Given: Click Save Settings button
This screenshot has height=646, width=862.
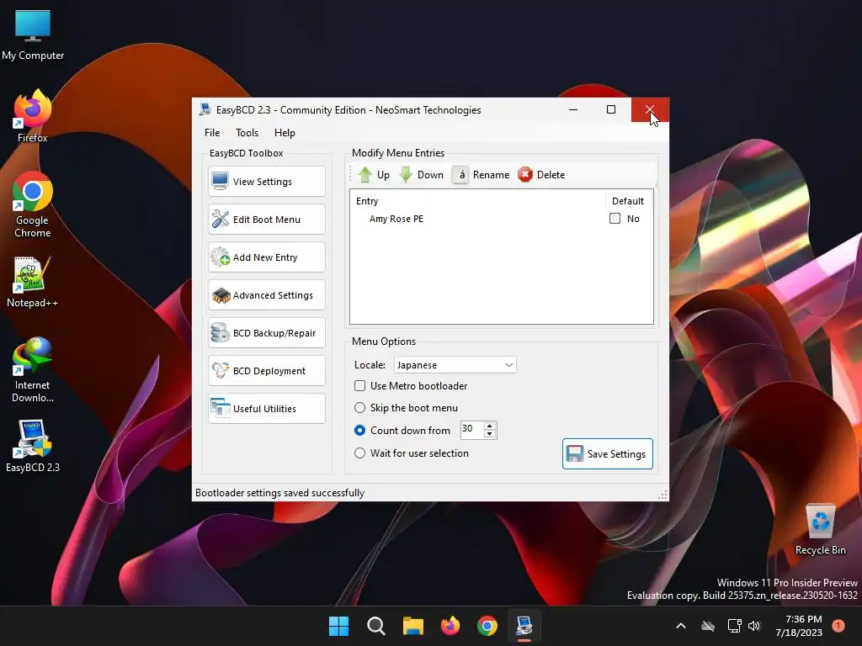Looking at the screenshot, I should [x=608, y=453].
